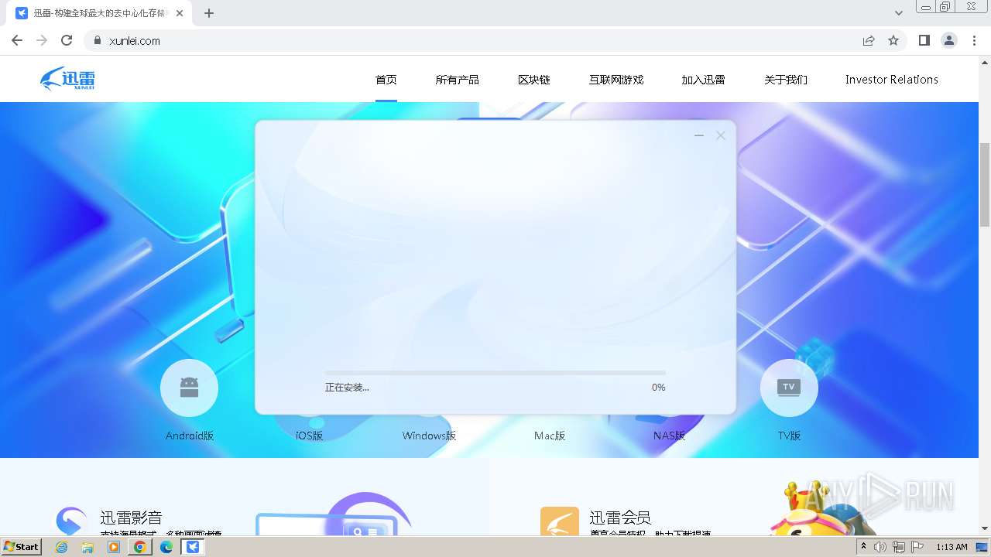Image resolution: width=991 pixels, height=557 pixels.
Task: Click the network tray icon
Action: coord(899,547)
